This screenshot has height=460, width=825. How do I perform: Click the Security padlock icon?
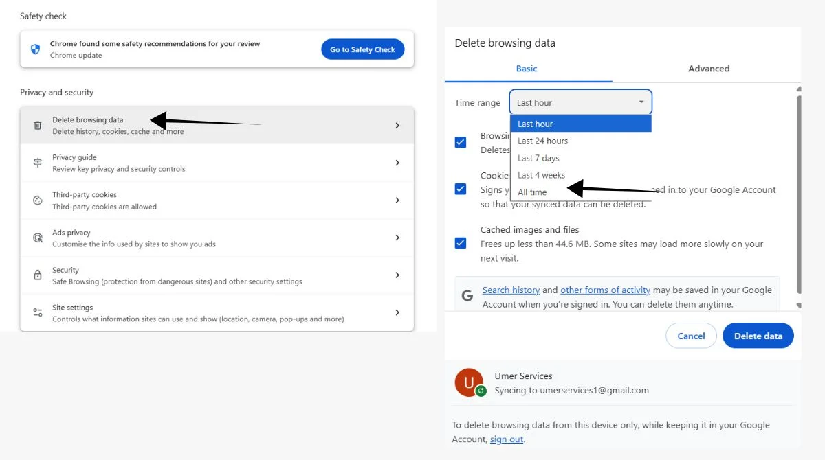click(x=38, y=275)
